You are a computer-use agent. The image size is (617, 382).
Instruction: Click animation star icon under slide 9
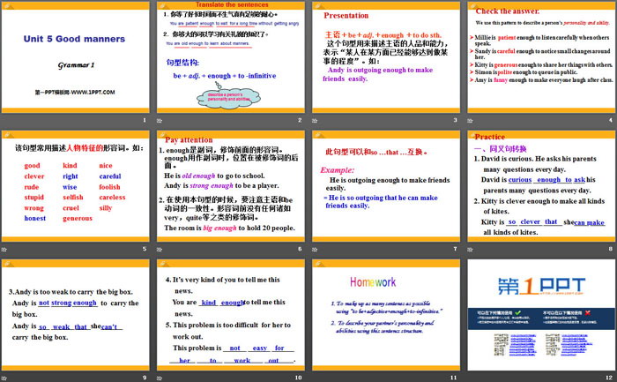(4, 378)
